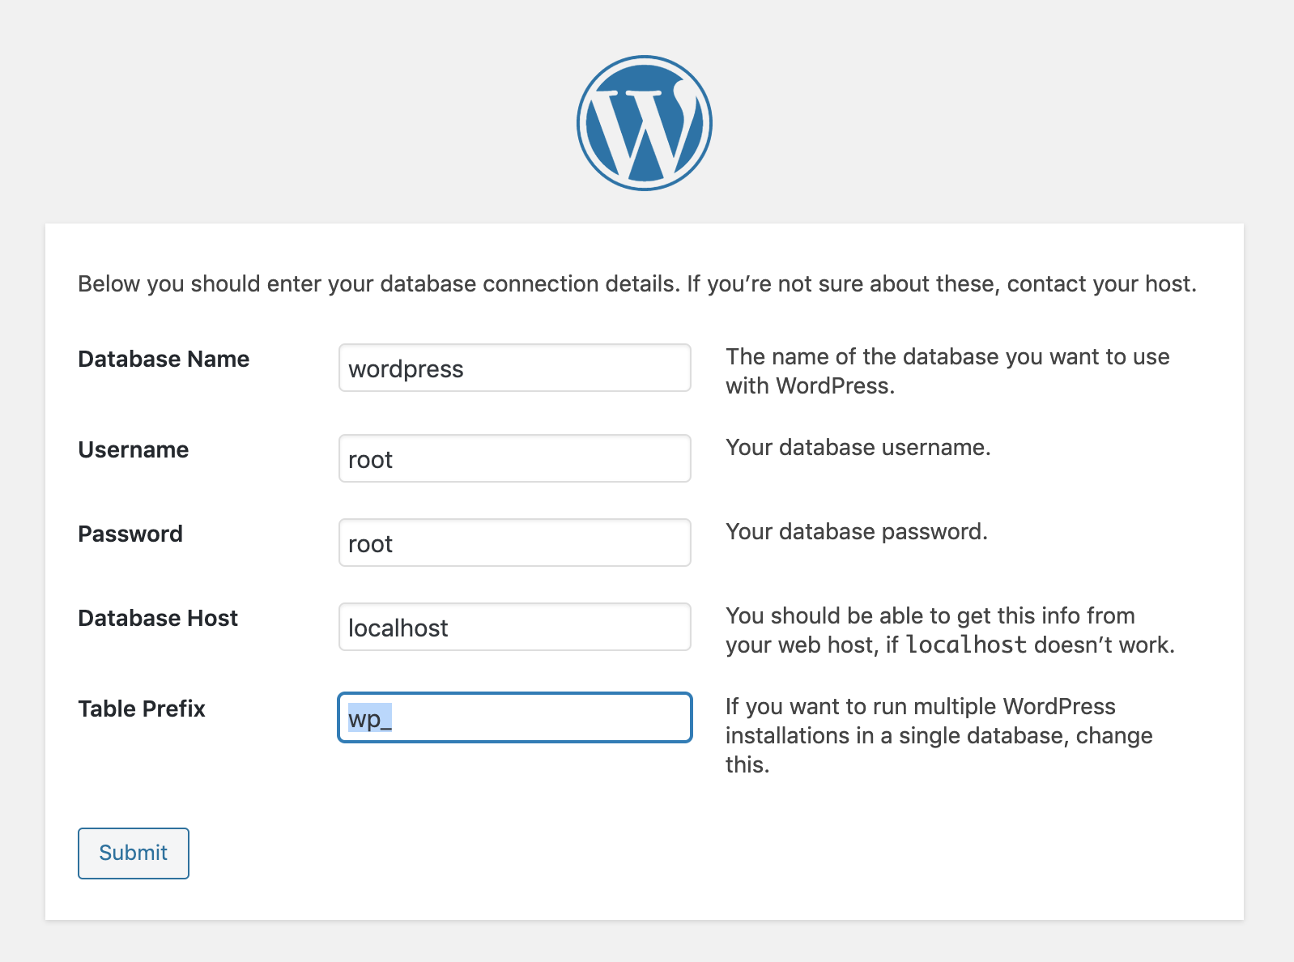Click the 'Password' label
The height and width of the screenshot is (962, 1294).
click(130, 534)
